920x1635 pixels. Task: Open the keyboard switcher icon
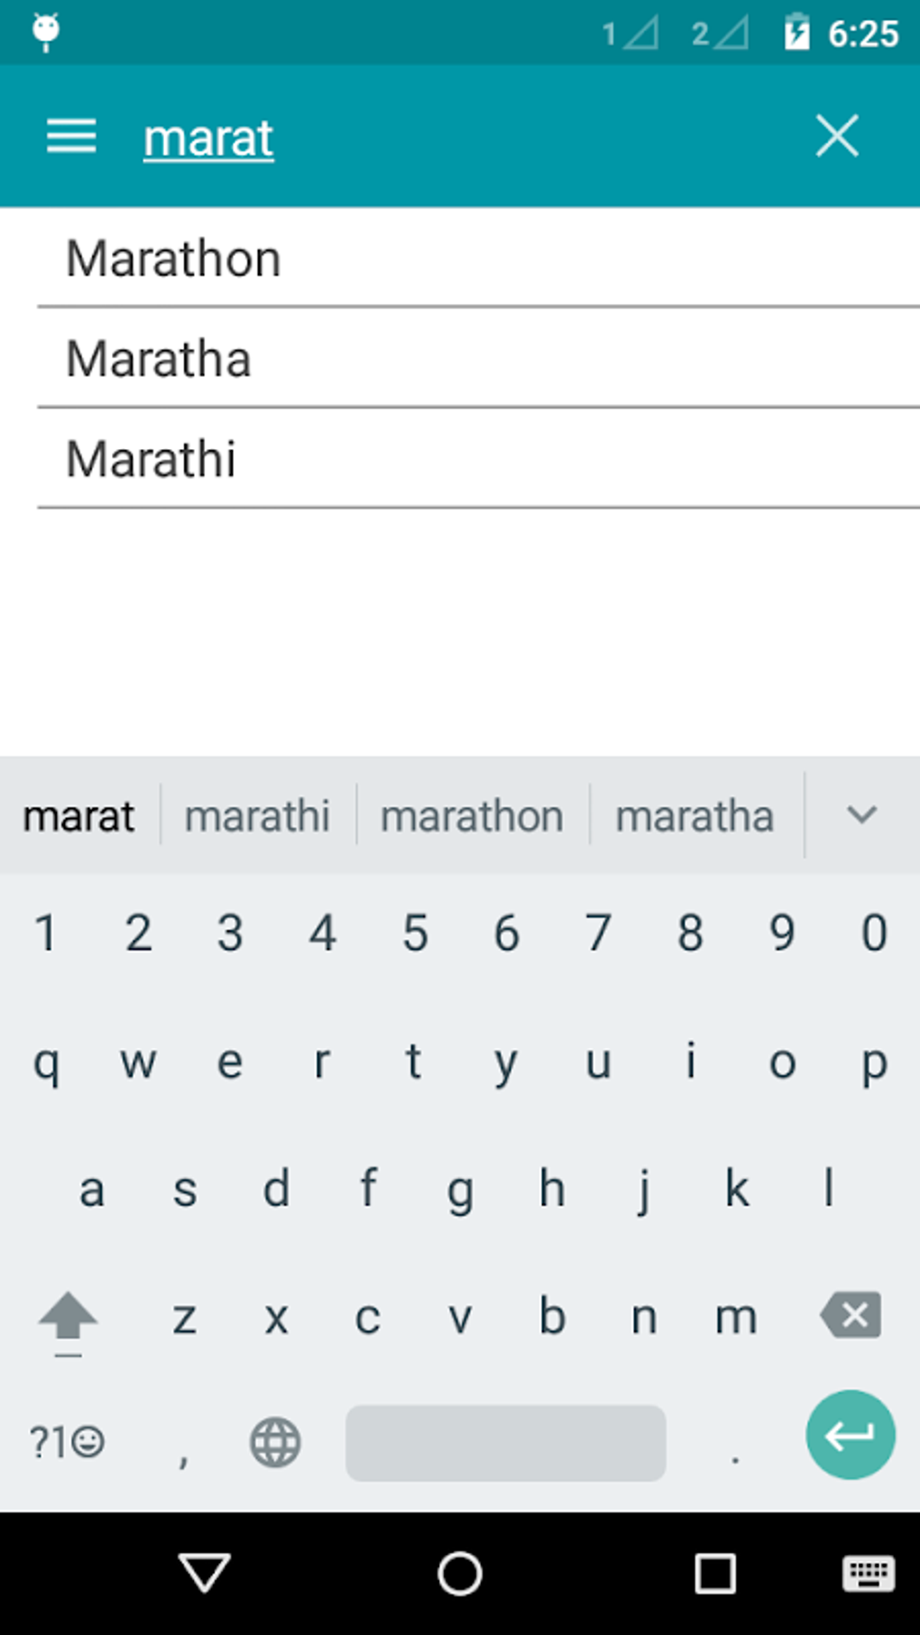click(868, 1574)
